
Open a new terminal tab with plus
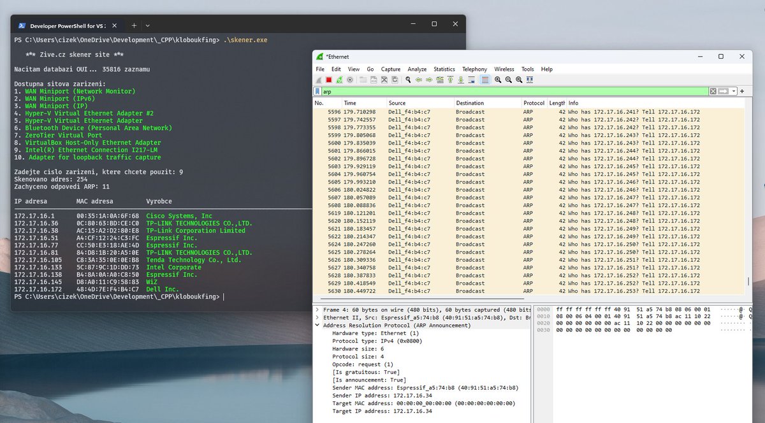134,25
